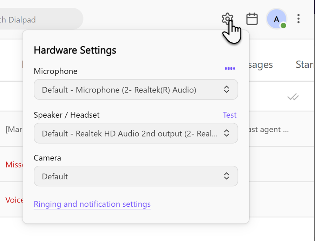Select the pointing hand cursor over settings
Image resolution: width=315 pixels, height=241 pixels.
click(232, 33)
